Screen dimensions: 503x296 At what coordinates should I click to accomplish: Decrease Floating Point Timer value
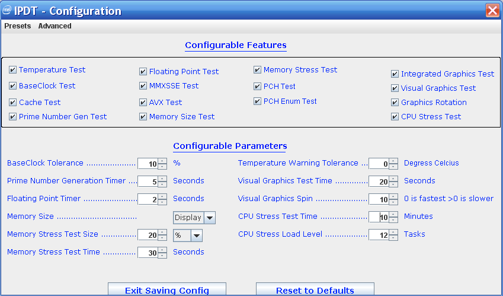[163, 202]
